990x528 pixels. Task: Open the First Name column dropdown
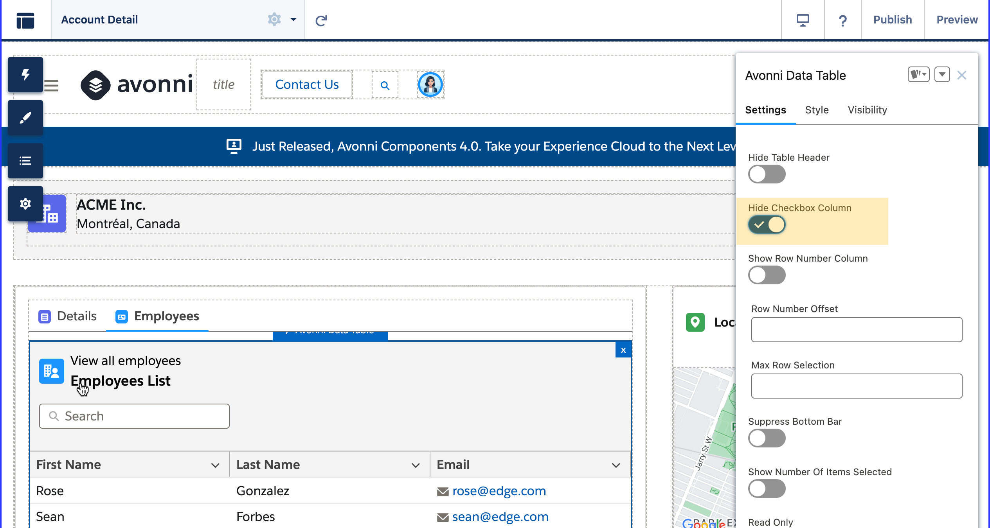[x=215, y=465]
